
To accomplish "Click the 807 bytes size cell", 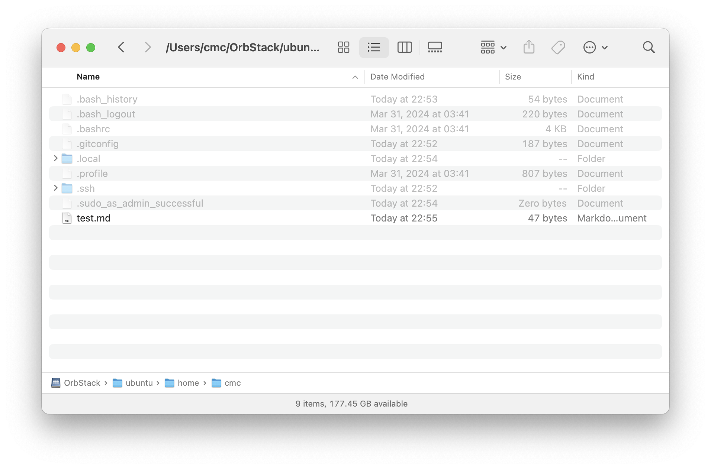I will (x=544, y=174).
